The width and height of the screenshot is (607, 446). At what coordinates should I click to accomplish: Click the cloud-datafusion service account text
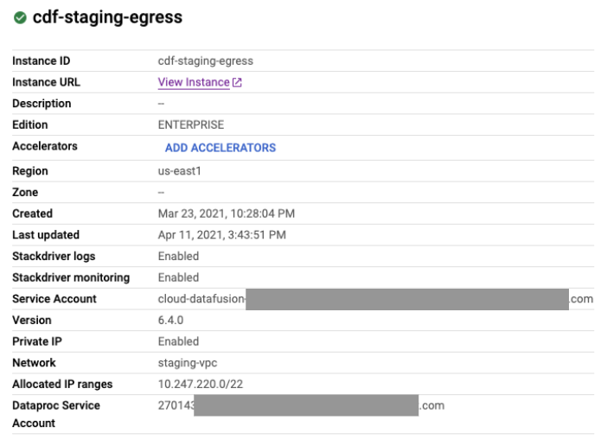pos(201,299)
